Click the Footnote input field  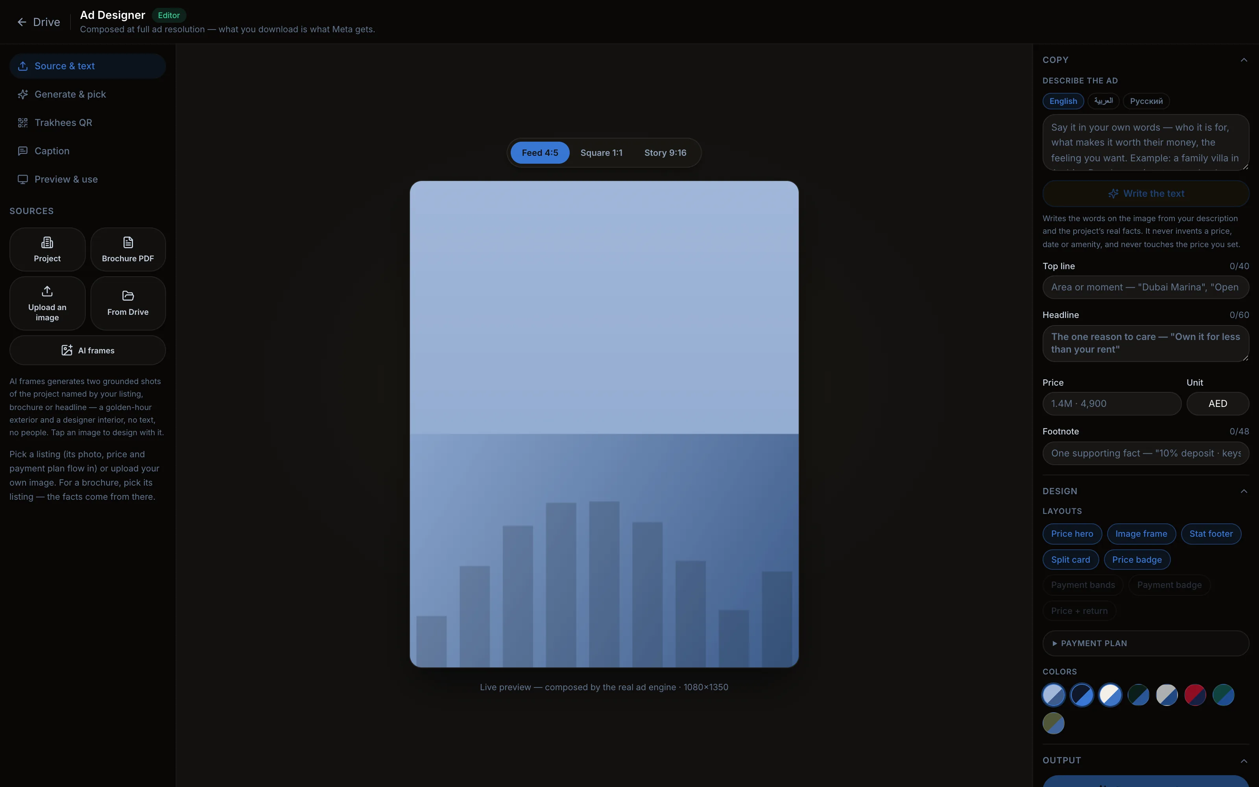click(1146, 453)
